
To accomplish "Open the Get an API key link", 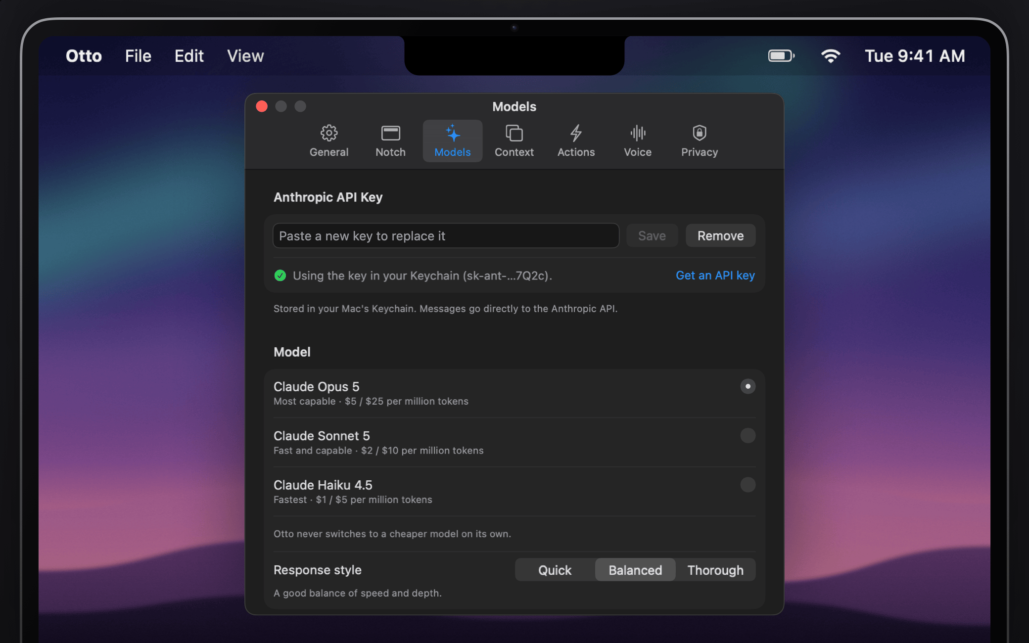I will [x=715, y=276].
